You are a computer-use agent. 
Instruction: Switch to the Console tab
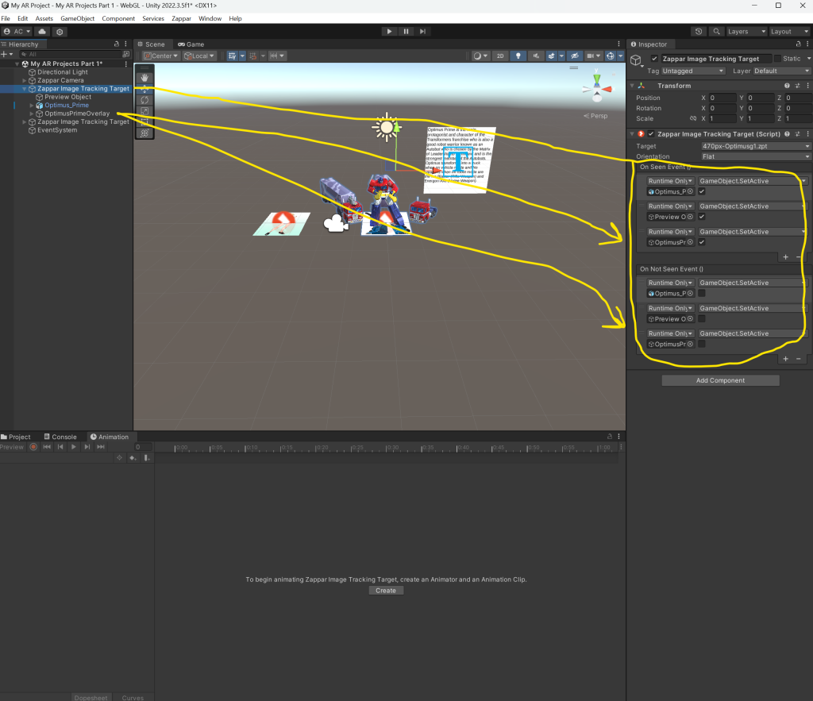pos(60,437)
